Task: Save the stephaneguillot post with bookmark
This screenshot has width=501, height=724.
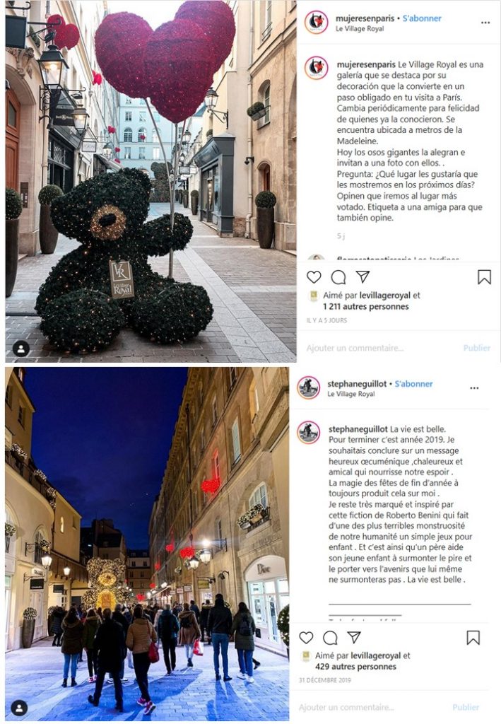Action: coord(473,638)
